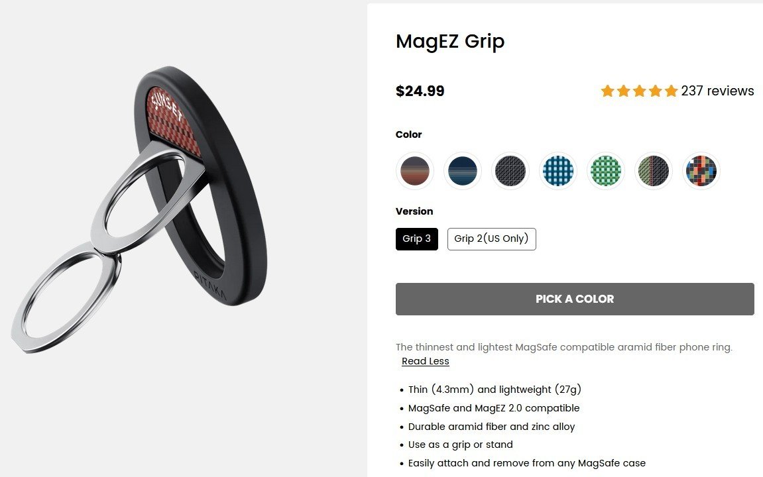This screenshot has width=763, height=477.
Task: Open the 237 reviews link
Action: pos(717,91)
